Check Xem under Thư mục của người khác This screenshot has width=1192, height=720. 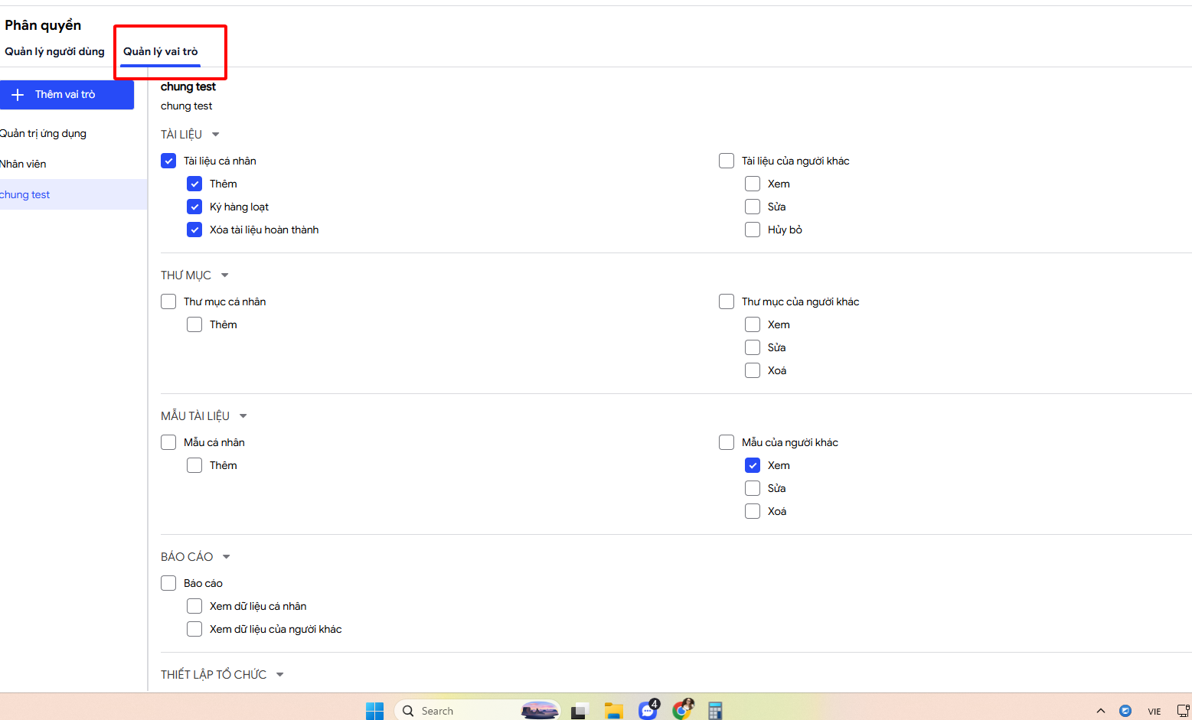[753, 324]
